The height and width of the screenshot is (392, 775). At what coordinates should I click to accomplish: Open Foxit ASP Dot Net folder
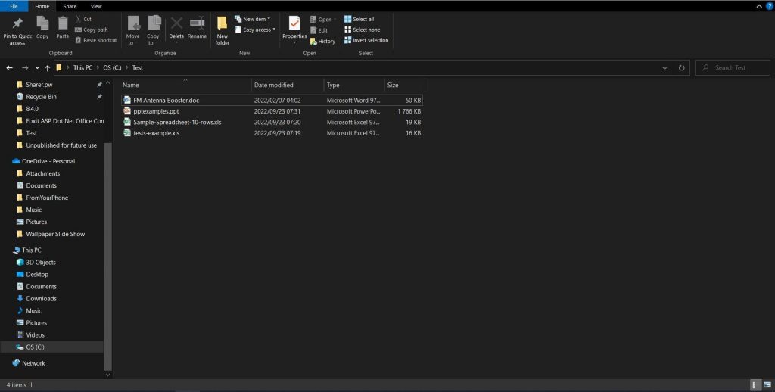[x=65, y=120]
